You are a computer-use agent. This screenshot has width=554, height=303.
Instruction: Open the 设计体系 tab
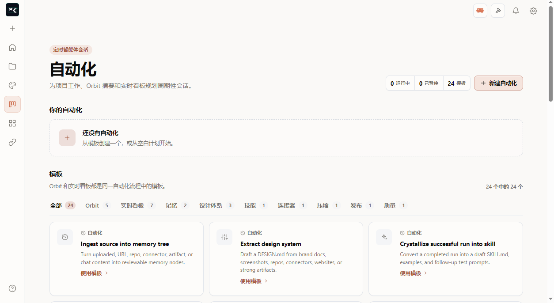click(x=216, y=205)
